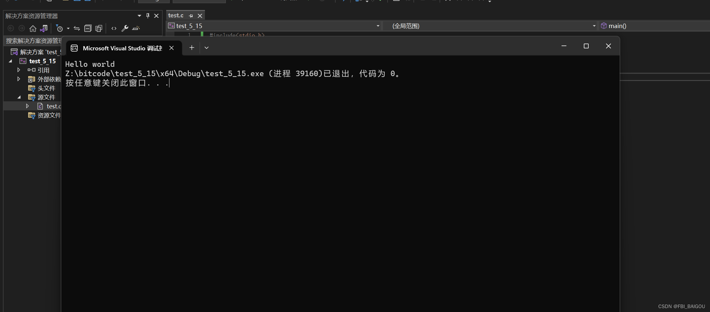The height and width of the screenshot is (312, 710).
Task: Click the main() cube icon in navigation bar
Action: coord(604,26)
